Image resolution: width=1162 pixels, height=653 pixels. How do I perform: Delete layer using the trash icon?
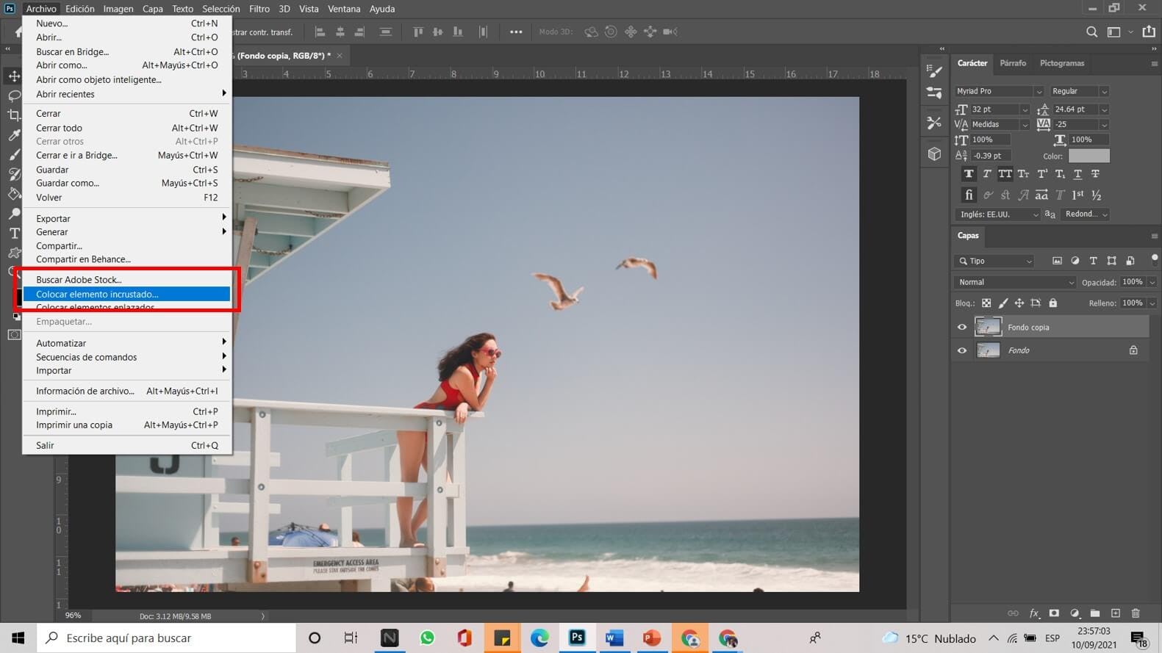coord(1136,613)
